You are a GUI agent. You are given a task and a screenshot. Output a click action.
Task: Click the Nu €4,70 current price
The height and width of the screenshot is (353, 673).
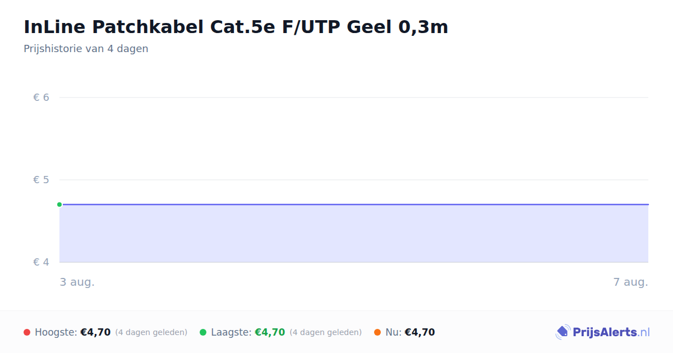pos(420,332)
